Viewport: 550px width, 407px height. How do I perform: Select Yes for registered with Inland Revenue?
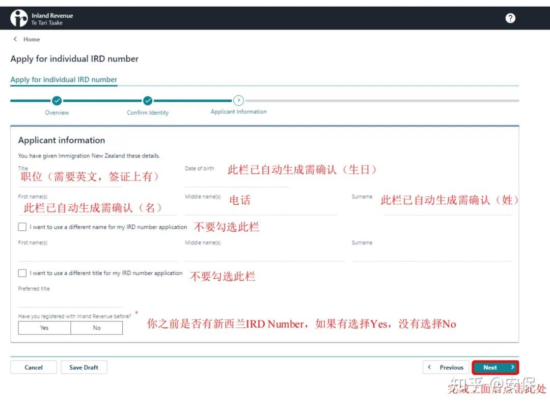(44, 328)
